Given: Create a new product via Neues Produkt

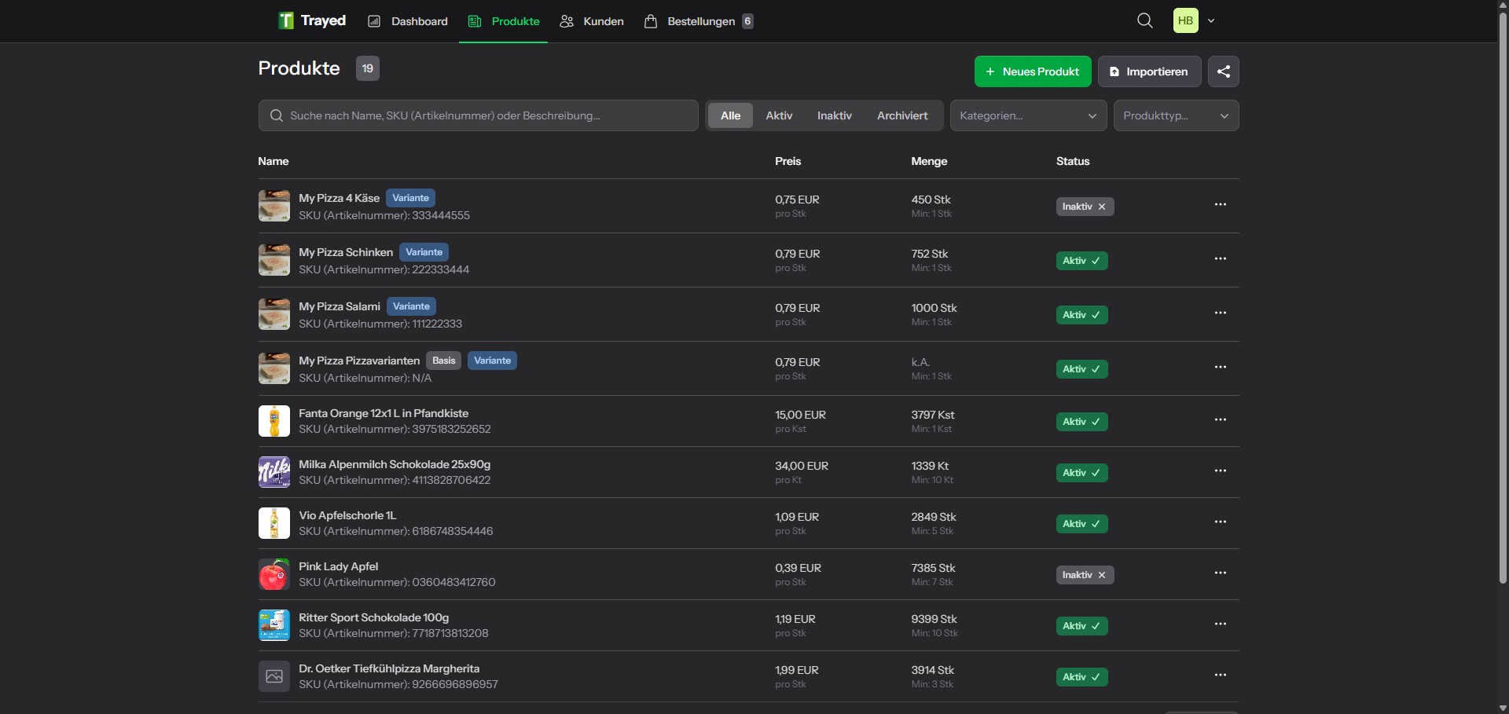Looking at the screenshot, I should pyautogui.click(x=1032, y=71).
